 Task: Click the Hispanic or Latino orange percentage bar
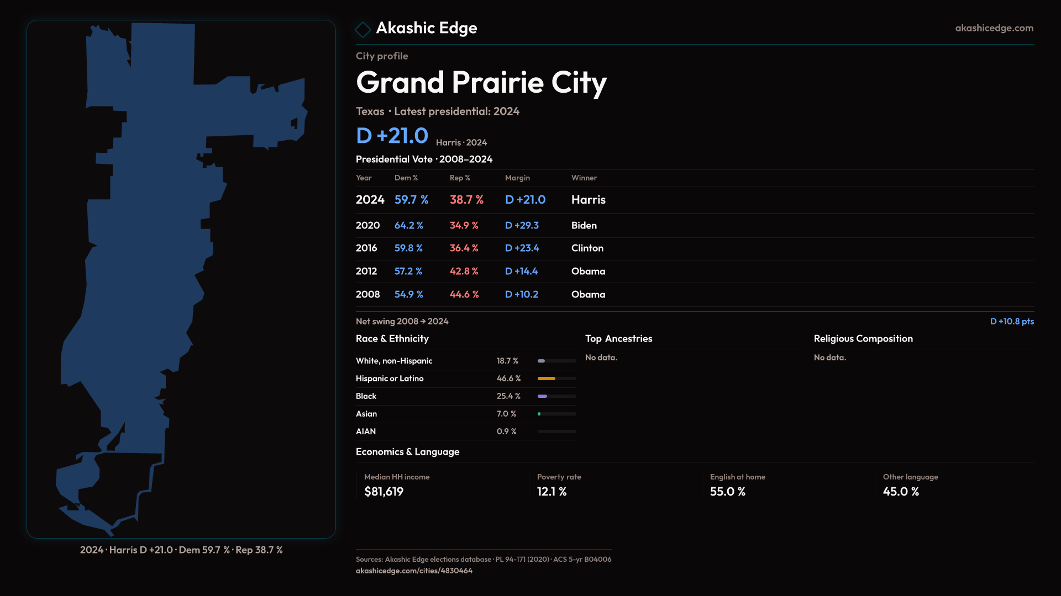tap(547, 379)
